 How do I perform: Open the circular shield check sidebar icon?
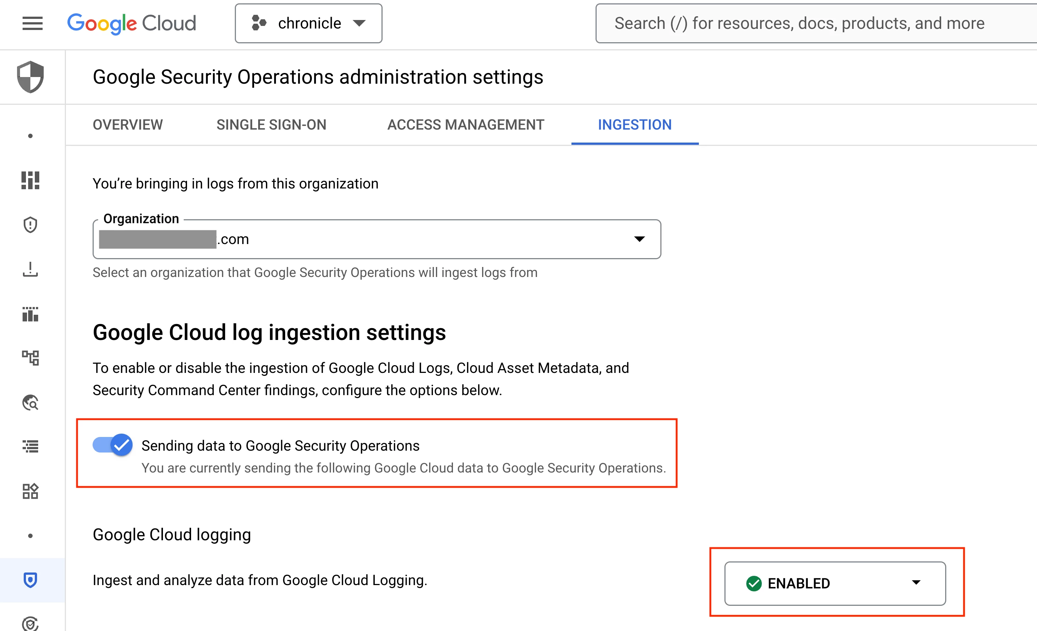[x=30, y=624]
